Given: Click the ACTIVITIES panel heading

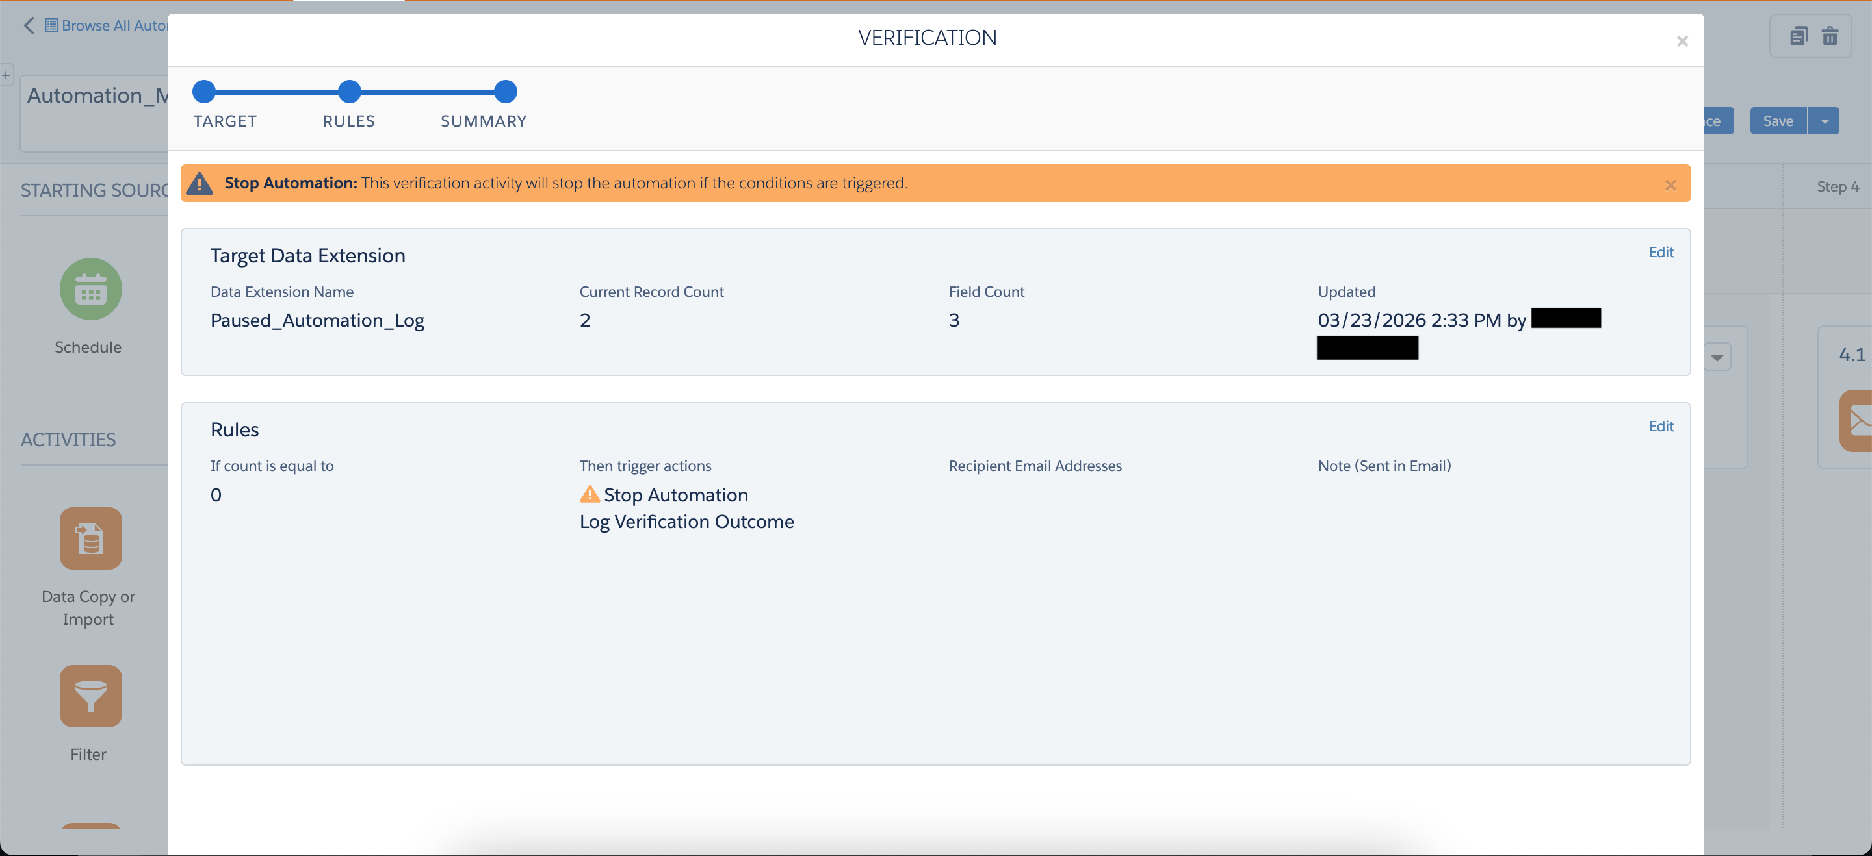Looking at the screenshot, I should click(x=68, y=440).
